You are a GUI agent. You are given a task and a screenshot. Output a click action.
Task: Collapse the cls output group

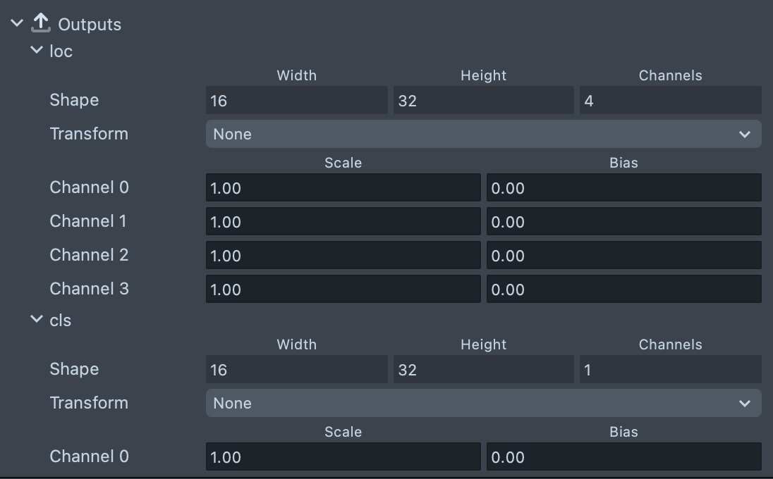(x=37, y=320)
